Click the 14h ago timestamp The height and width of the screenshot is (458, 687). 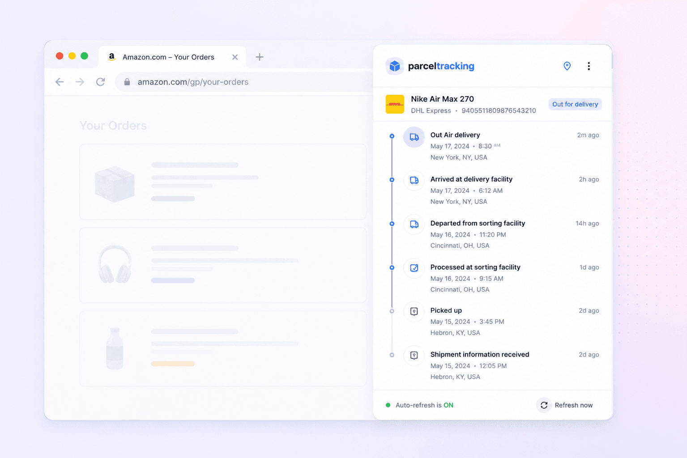587,223
